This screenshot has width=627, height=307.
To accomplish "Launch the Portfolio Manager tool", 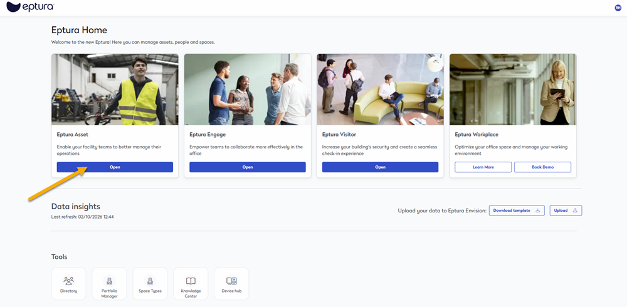I will tap(109, 284).
